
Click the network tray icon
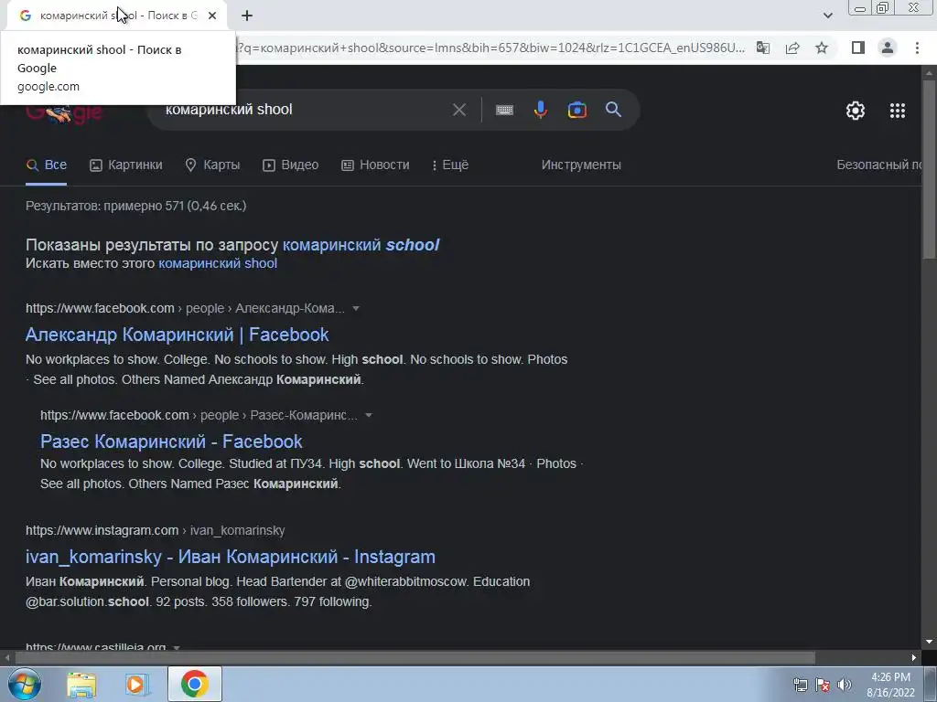[801, 685]
